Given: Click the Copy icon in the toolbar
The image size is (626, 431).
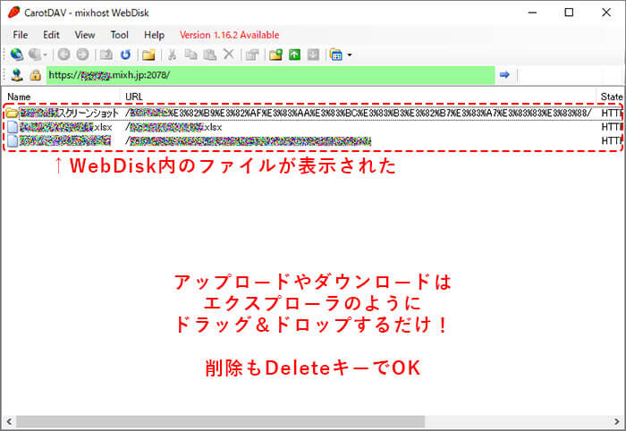Looking at the screenshot, I should click(x=191, y=55).
